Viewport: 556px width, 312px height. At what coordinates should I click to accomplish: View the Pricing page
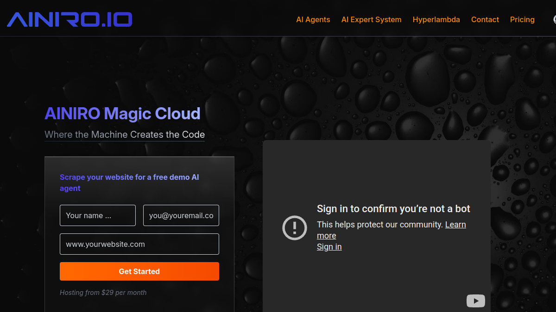click(x=522, y=19)
